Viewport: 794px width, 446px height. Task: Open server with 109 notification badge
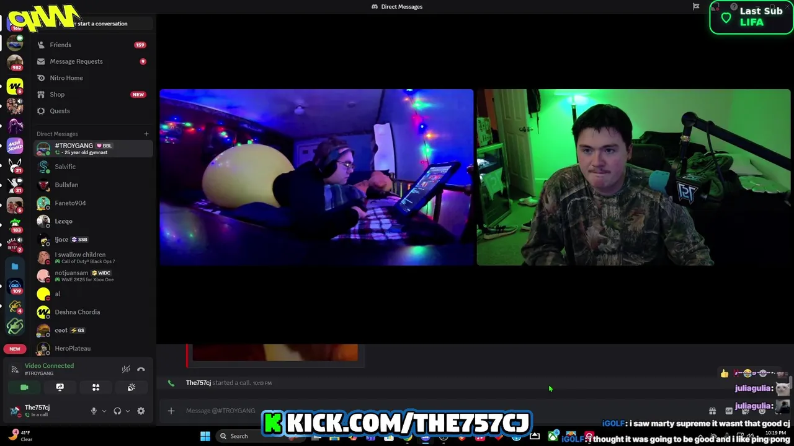click(x=15, y=287)
